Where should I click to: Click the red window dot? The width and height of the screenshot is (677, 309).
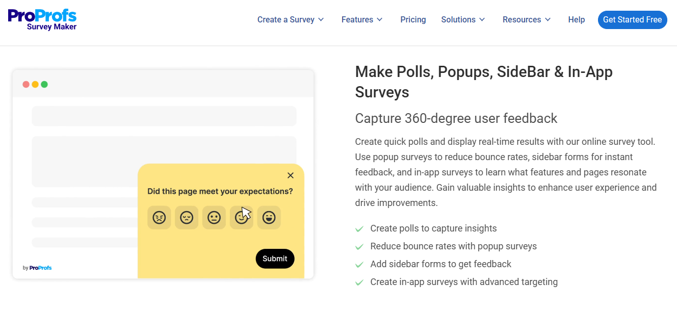[x=26, y=84]
